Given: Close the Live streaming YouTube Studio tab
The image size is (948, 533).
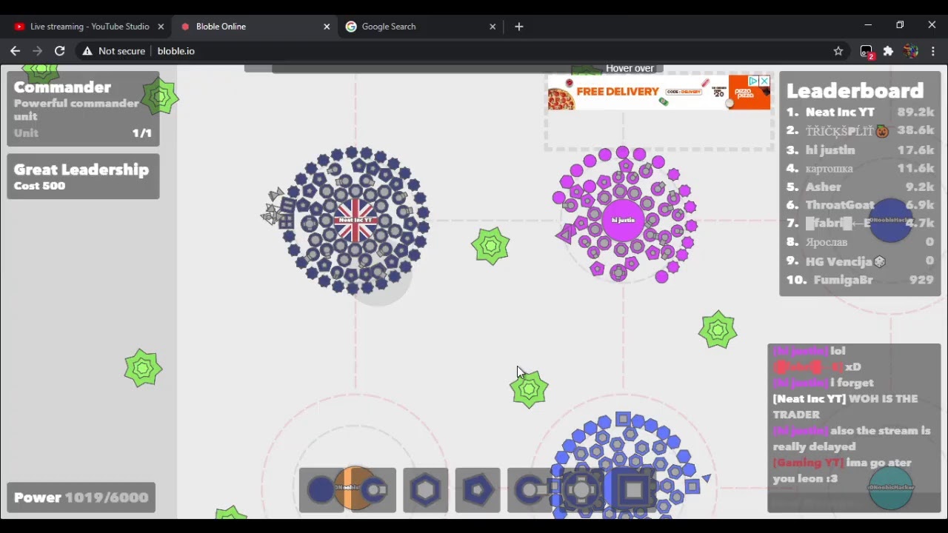Looking at the screenshot, I should coord(161,27).
